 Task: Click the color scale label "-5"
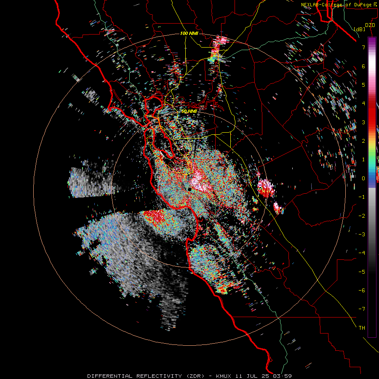click(362, 272)
